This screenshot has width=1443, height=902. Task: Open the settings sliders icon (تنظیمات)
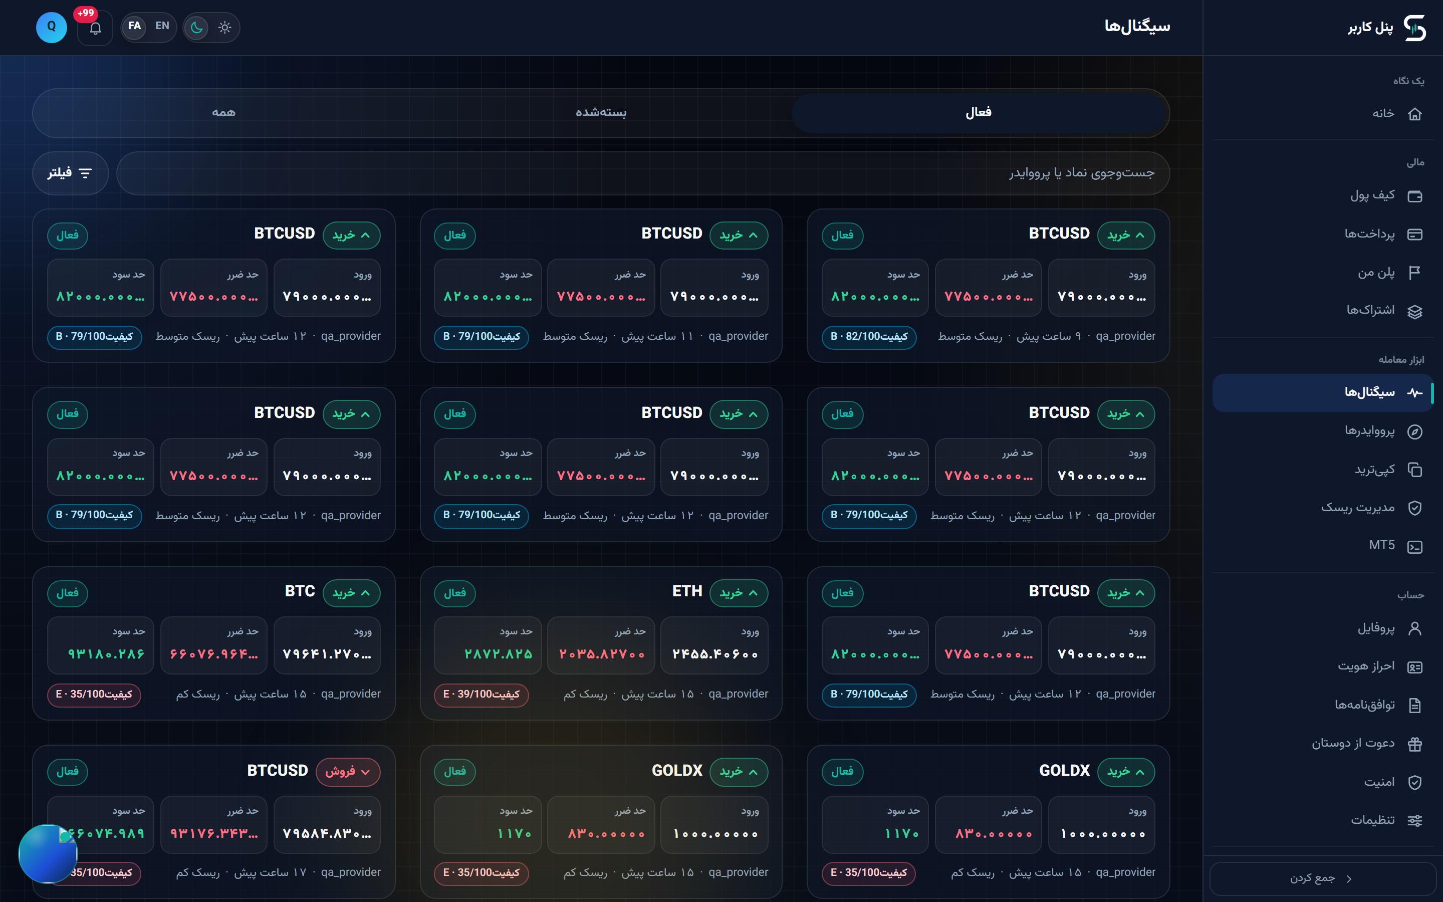(1414, 821)
